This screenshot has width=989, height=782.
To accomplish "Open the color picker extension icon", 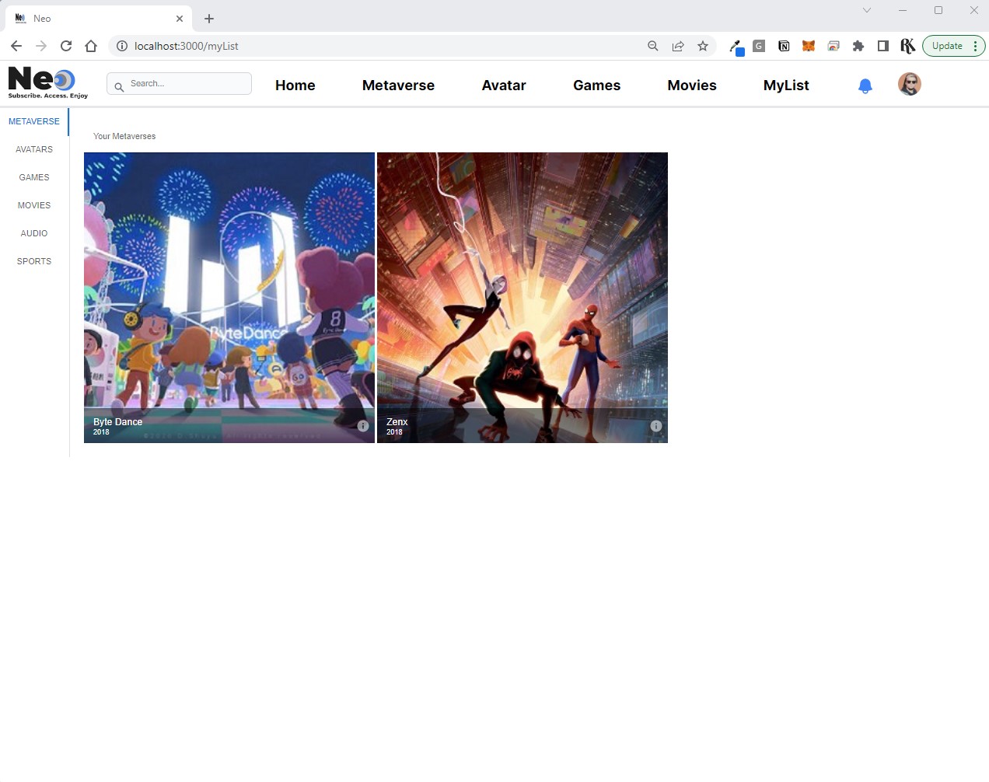I will (x=736, y=47).
